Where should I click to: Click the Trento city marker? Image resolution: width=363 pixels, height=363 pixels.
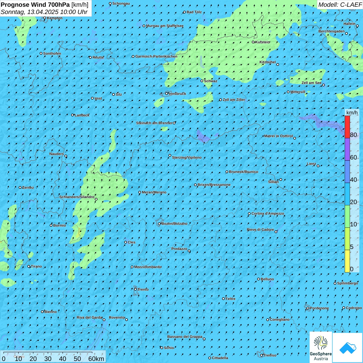[135, 289]
